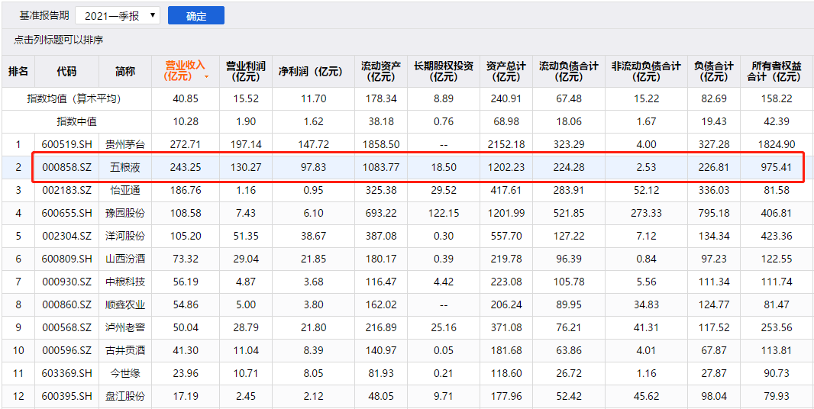Click the 指数中值 row label
This screenshot has height=409, width=814.
tap(77, 121)
